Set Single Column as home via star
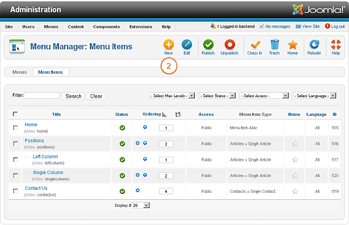The width and height of the screenshot is (349, 225). (295, 175)
